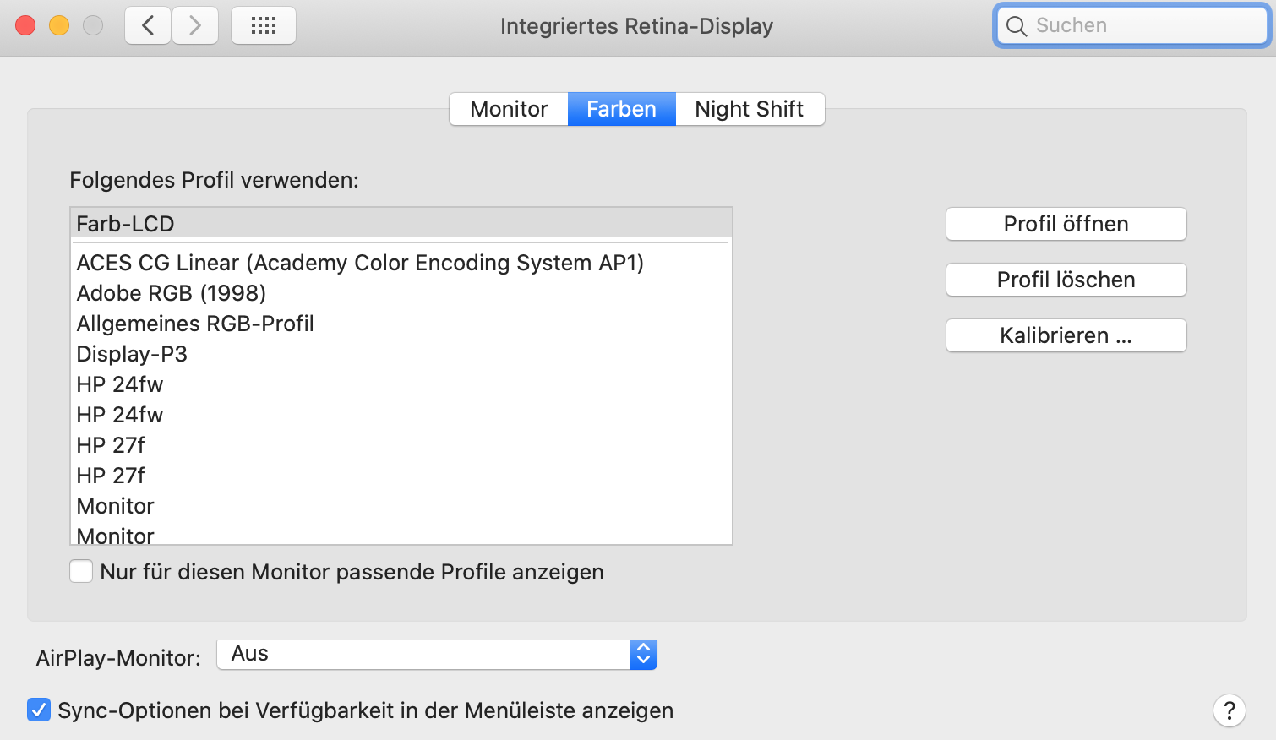Close the window with the red button
1276x740 pixels.
[25, 25]
